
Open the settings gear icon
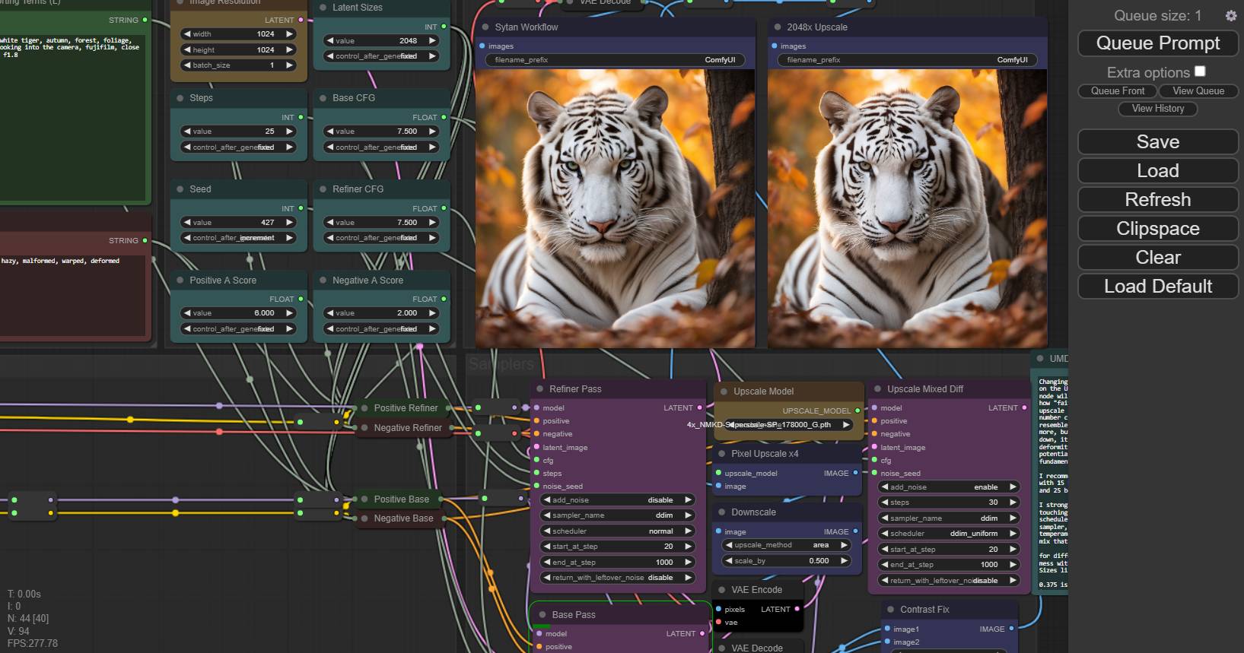tap(1230, 15)
